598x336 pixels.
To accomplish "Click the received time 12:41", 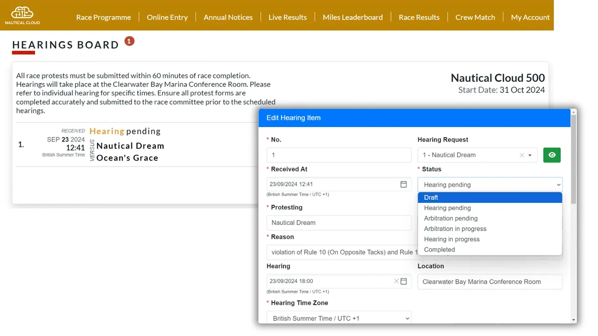I will click(75, 148).
